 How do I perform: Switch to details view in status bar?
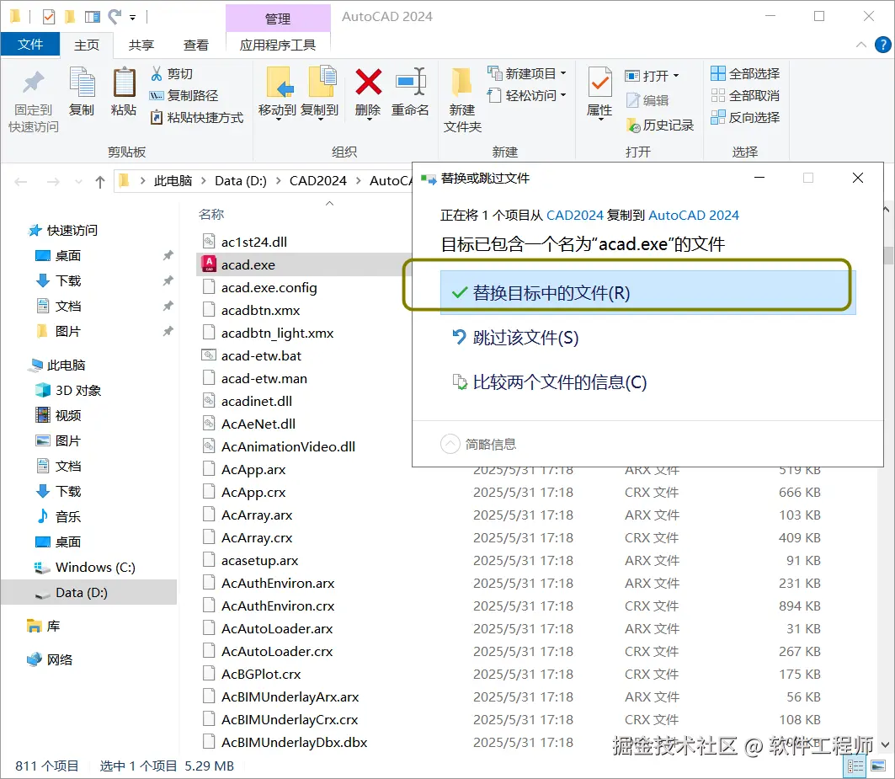pyautogui.click(x=855, y=766)
